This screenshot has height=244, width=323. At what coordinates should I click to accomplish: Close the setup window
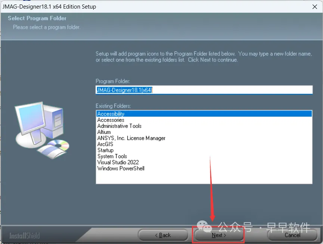coord(314,7)
